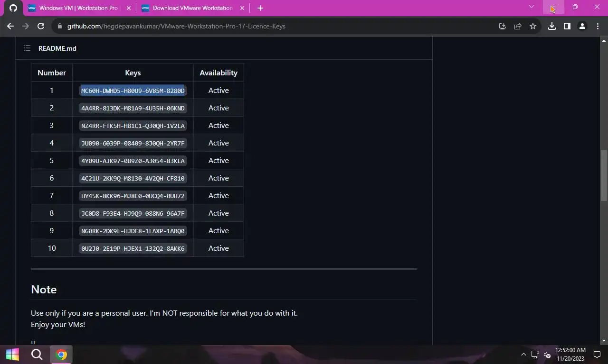Switch to Download VMware Workstation tab
The image size is (608, 364).
(x=193, y=8)
